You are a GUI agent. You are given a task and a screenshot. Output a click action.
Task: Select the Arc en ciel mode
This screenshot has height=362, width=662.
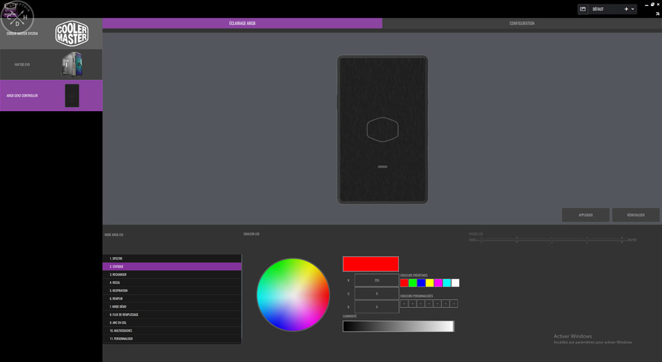pos(172,322)
